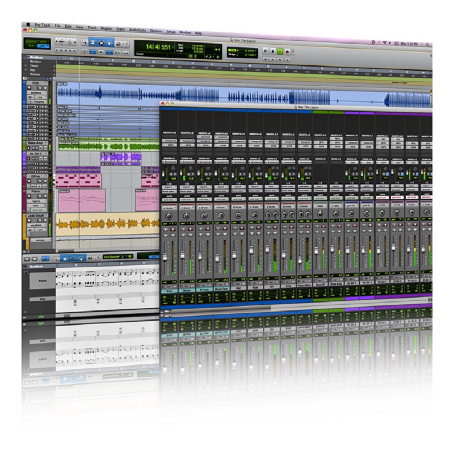Viewport: 454px width, 454px height.
Task: Enable record on the Kick track
Action: pos(30,88)
